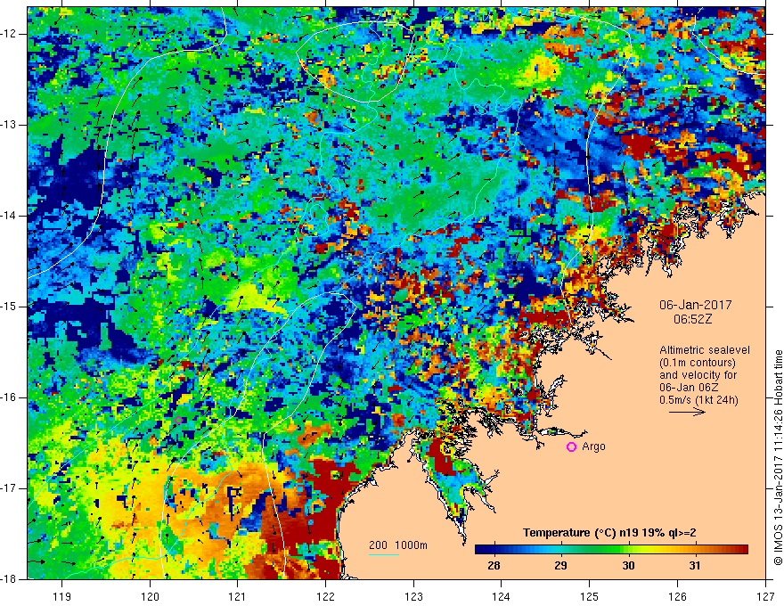This screenshot has width=784, height=606.
Task: Click the longitude axis label 123
Action: pos(413,596)
